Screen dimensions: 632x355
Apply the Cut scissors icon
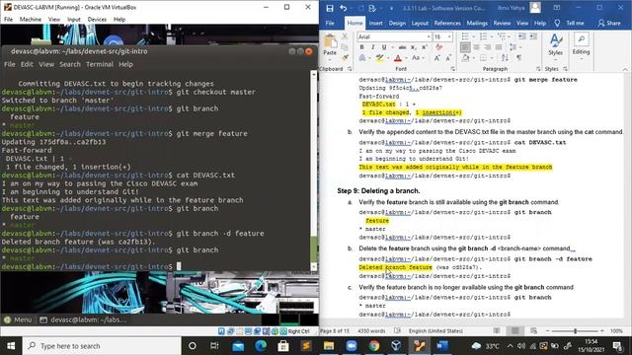(x=345, y=36)
